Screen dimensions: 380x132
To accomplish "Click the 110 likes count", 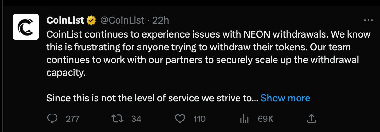I will pyautogui.click(x=200, y=119).
